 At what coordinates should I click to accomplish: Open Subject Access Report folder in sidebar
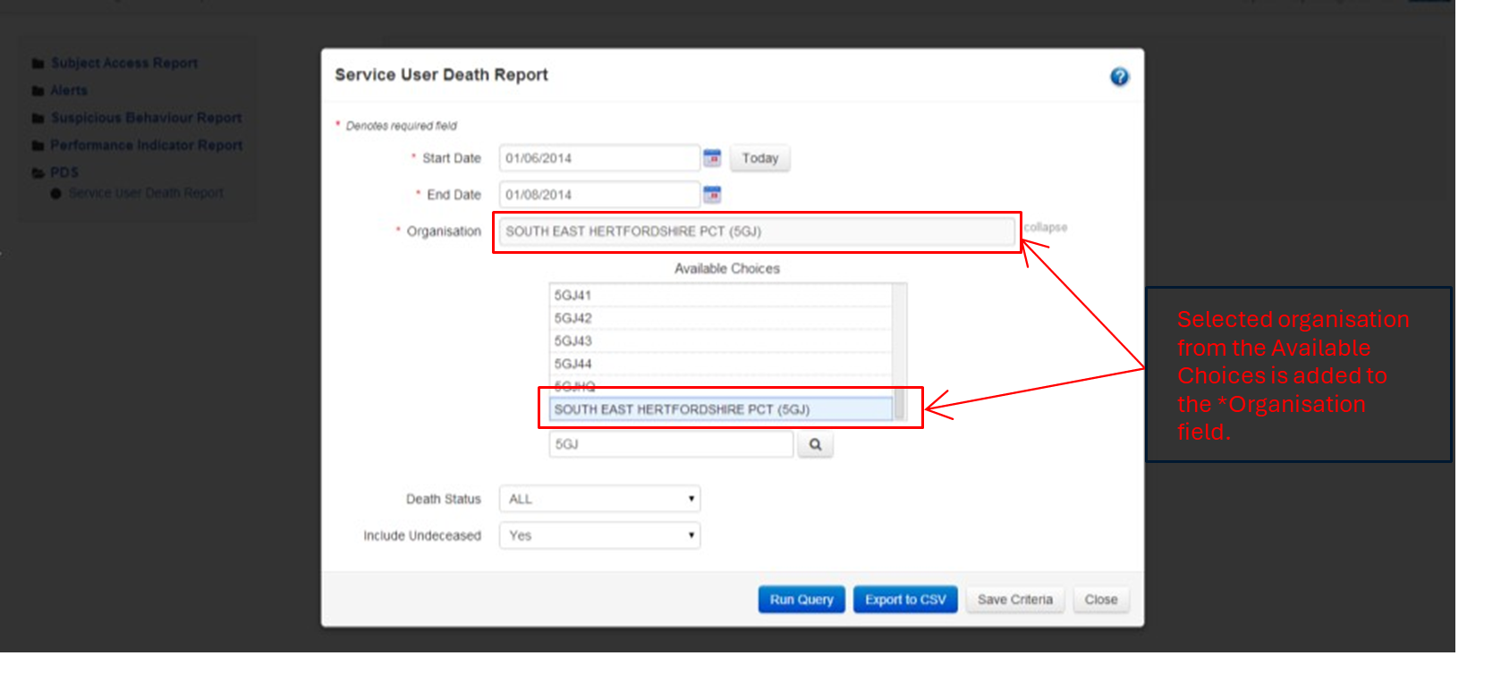tap(123, 63)
